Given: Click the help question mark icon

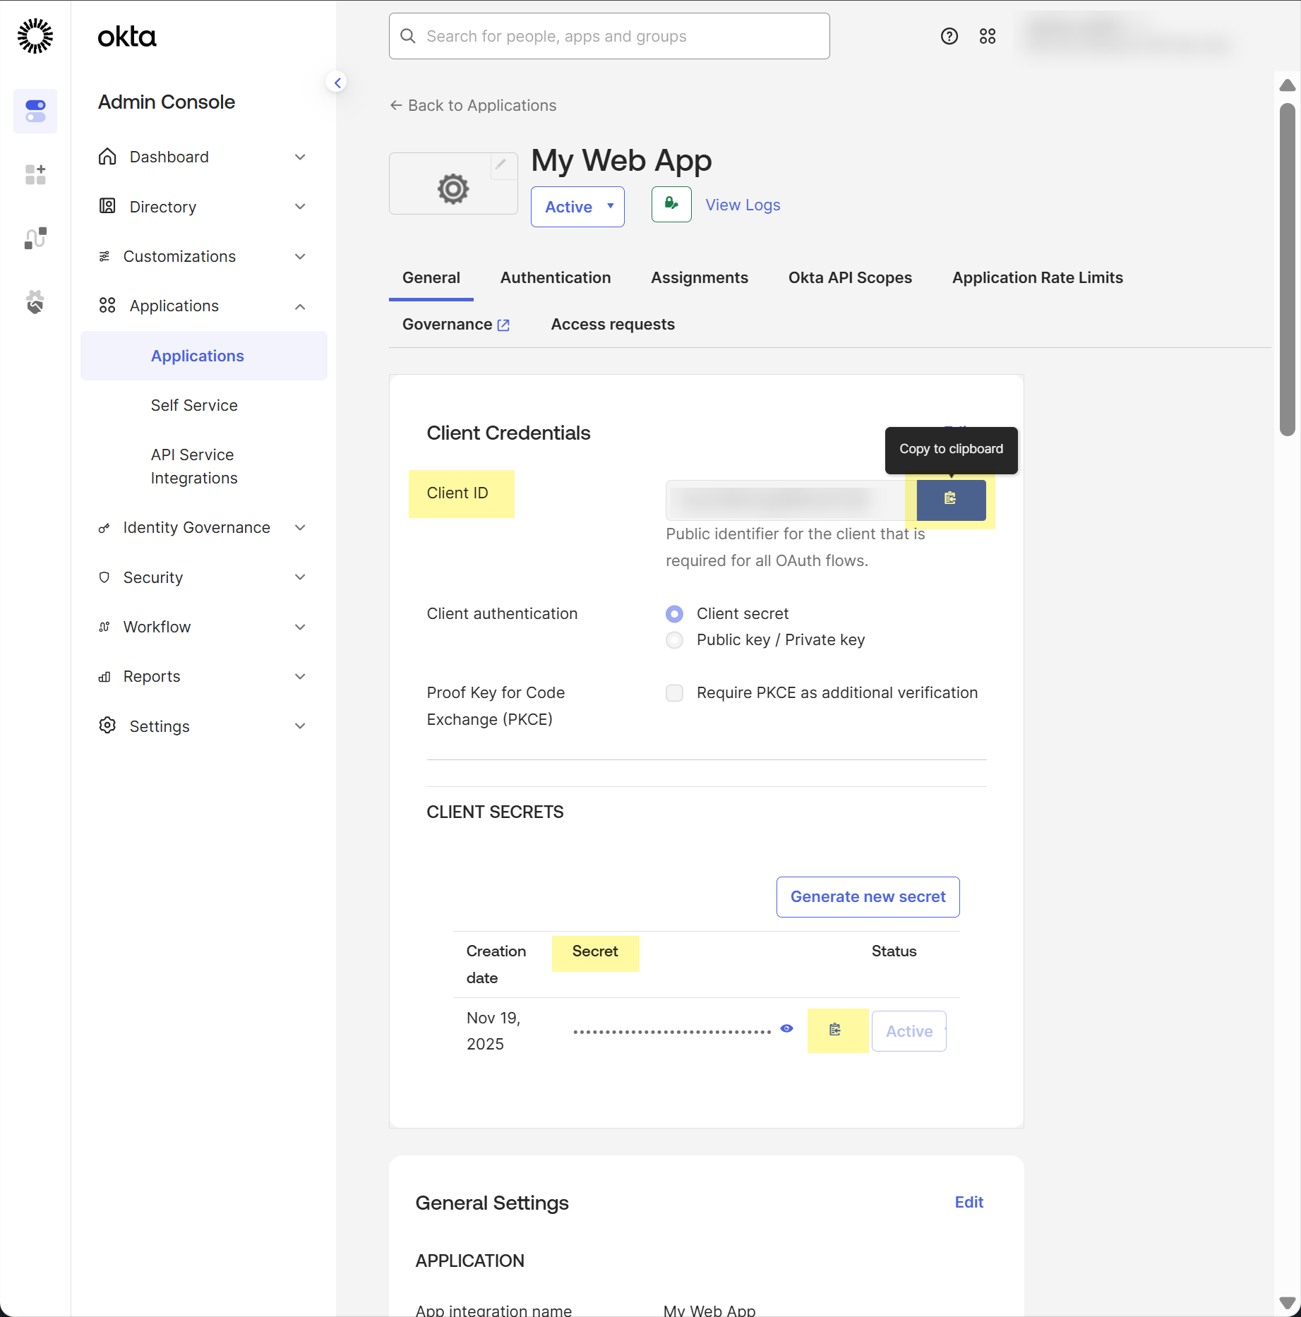Looking at the screenshot, I should click(949, 36).
